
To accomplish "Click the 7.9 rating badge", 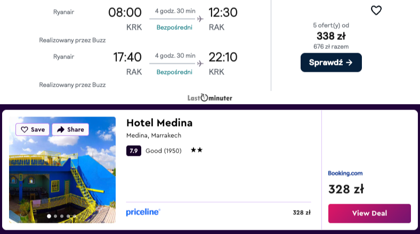I will [134, 151].
